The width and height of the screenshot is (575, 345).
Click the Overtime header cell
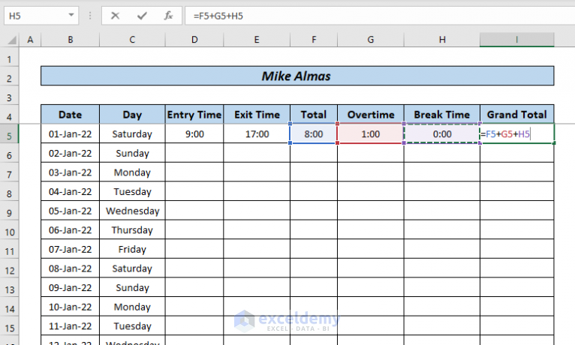coord(370,114)
